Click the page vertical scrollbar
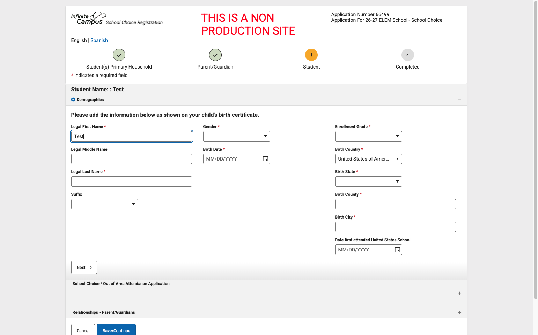Image resolution: width=538 pixels, height=335 pixels. (x=536, y=150)
